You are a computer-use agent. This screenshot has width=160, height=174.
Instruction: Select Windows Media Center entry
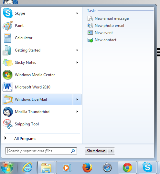point(41,75)
